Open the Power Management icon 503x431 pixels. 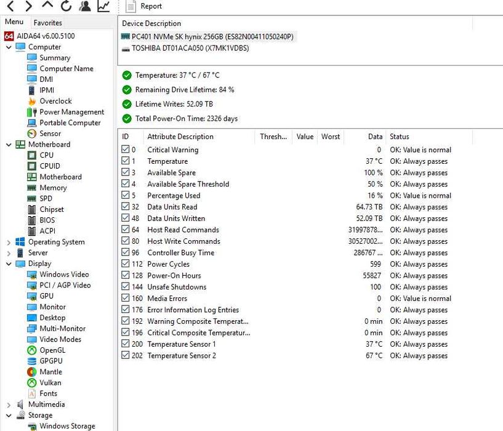point(32,112)
